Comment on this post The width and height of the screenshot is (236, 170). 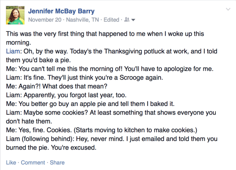tap(33, 162)
